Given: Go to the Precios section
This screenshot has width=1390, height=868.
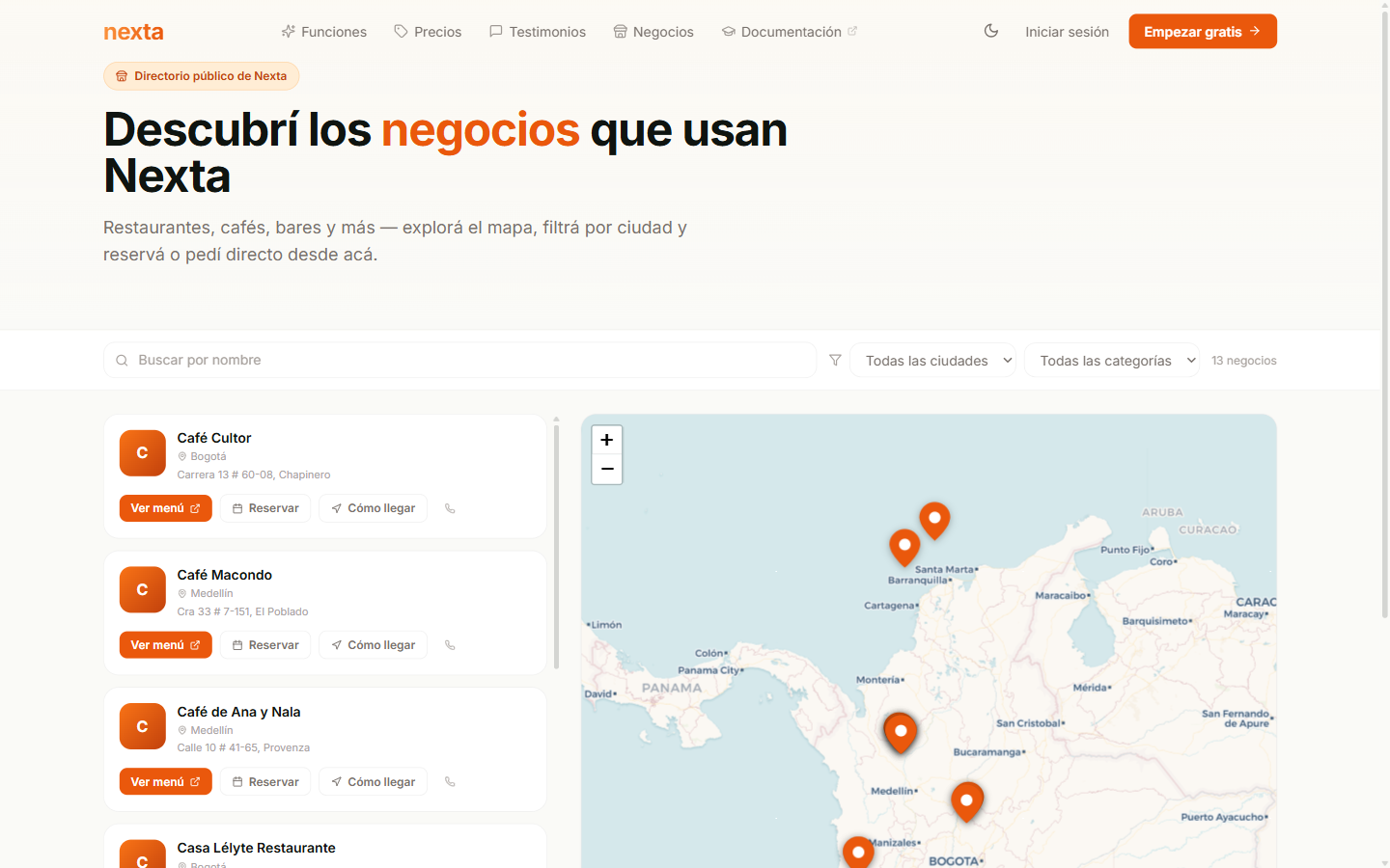Looking at the screenshot, I should pyautogui.click(x=428, y=32).
